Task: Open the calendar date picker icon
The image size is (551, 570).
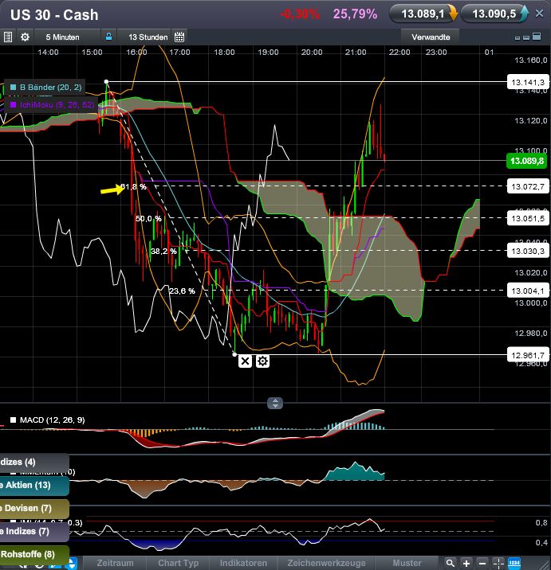Action: point(179,37)
